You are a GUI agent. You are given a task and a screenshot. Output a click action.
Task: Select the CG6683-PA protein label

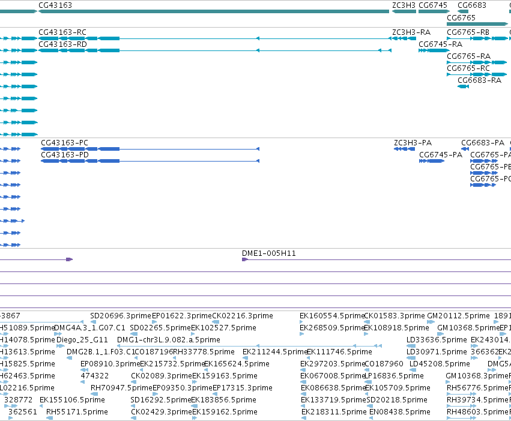[x=483, y=143]
